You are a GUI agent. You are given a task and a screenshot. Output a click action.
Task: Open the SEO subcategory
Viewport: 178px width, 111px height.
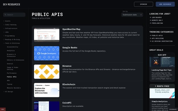click(8, 81)
